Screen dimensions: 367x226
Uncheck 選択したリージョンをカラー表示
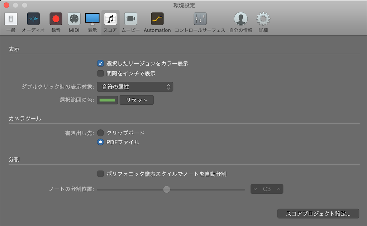point(100,63)
